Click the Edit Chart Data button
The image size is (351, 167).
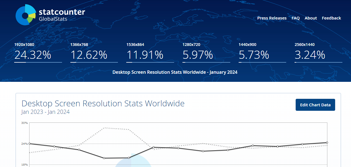click(x=315, y=105)
